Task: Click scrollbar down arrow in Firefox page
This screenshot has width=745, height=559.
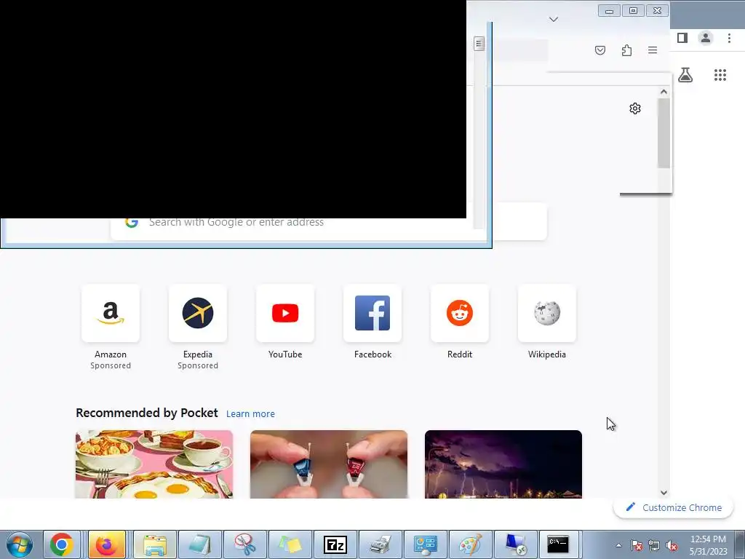Action: pyautogui.click(x=664, y=493)
